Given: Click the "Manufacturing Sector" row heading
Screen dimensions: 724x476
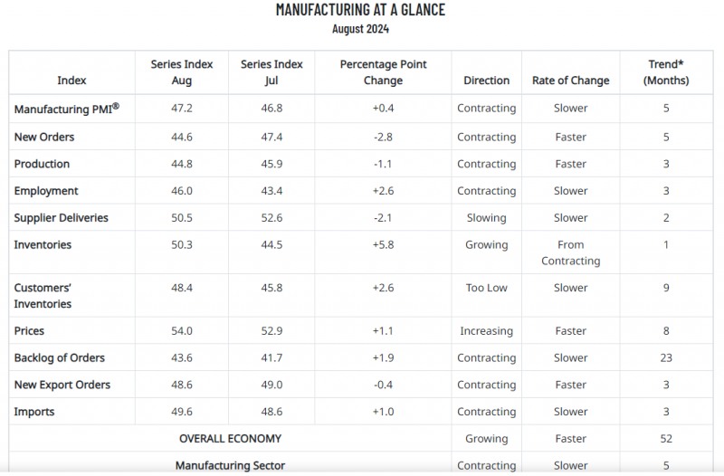Looking at the screenshot, I should [x=230, y=466].
